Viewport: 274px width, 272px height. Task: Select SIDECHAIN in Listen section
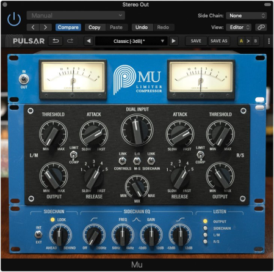click(205, 228)
